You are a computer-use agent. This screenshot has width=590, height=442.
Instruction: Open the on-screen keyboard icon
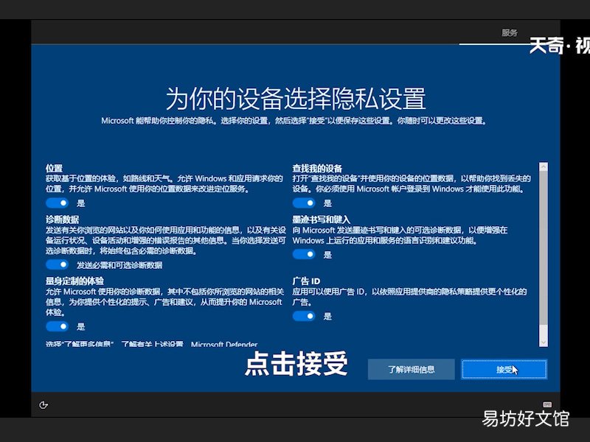click(x=547, y=404)
